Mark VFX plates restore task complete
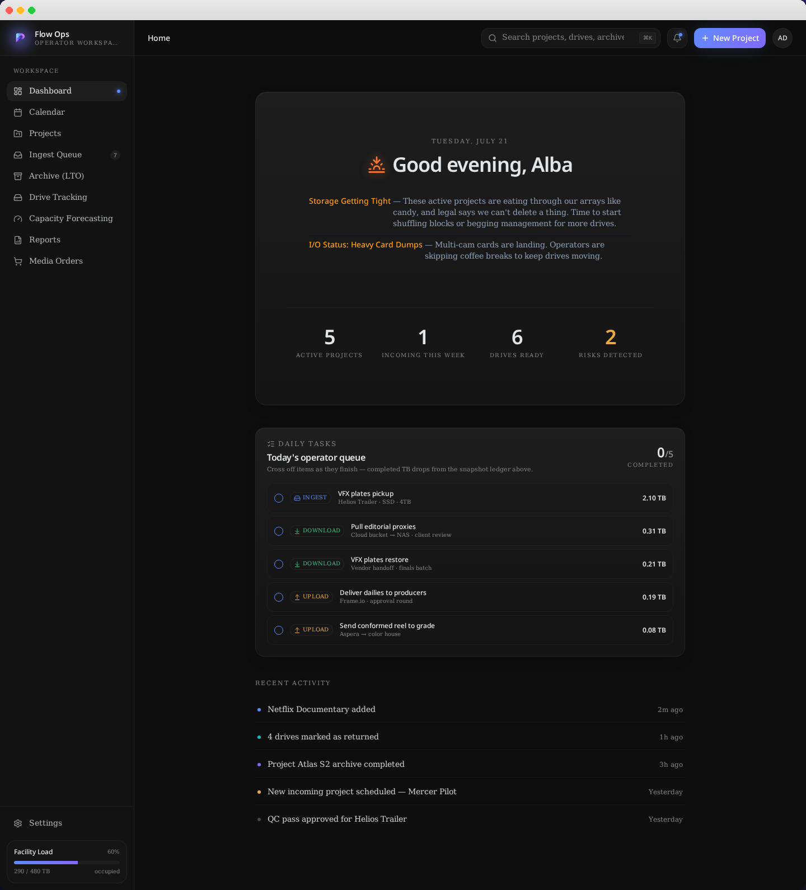The image size is (806, 890). pyautogui.click(x=279, y=564)
